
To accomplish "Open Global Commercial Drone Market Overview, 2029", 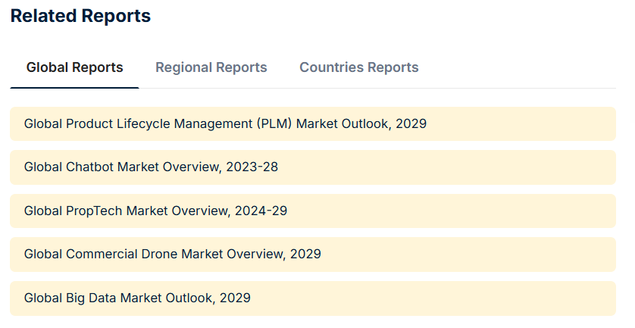I will click(x=172, y=254).
